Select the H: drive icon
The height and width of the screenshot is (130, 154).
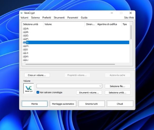click(x=24, y=46)
